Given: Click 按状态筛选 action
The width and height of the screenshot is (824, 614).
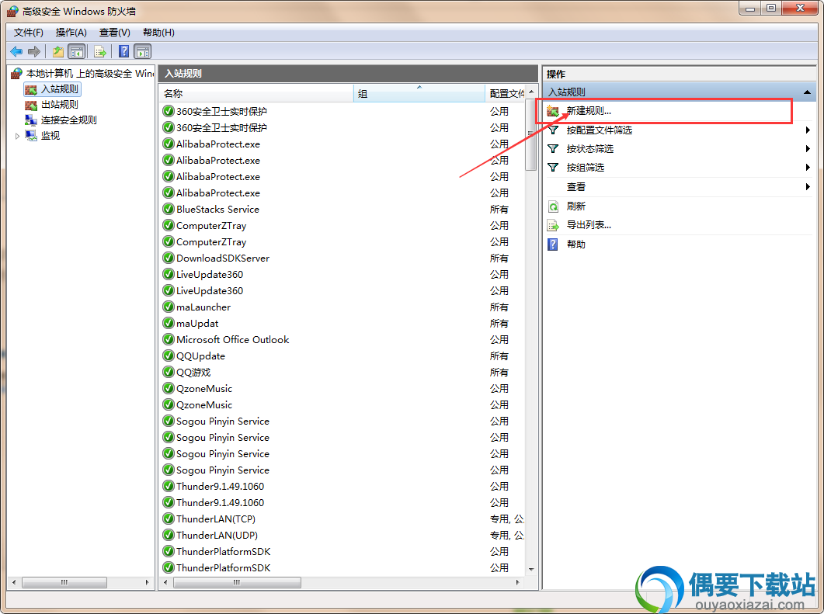Looking at the screenshot, I should 590,148.
